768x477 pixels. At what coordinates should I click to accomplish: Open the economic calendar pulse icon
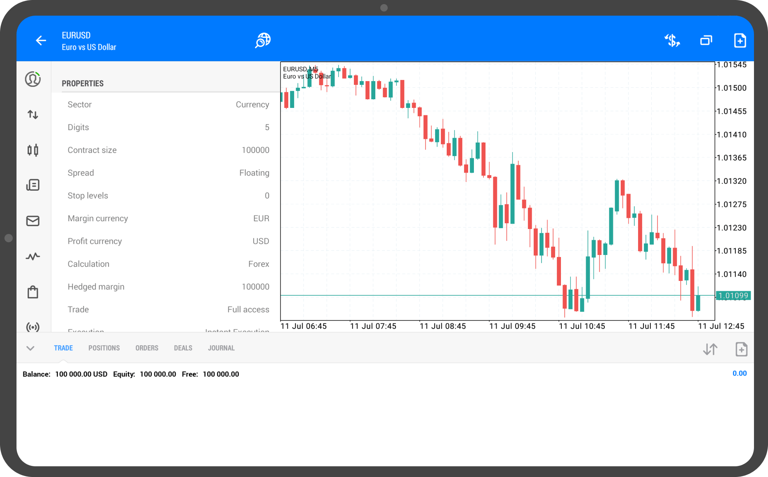point(33,257)
